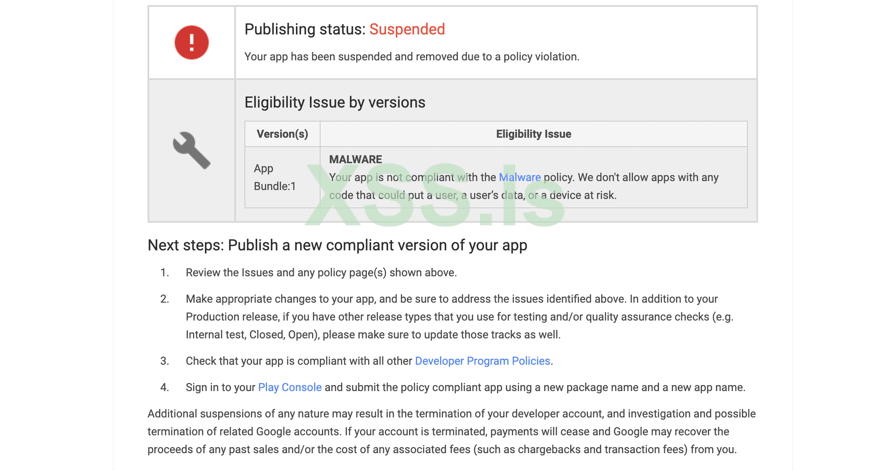Open the Malware policy link
869x471 pixels.
point(520,177)
